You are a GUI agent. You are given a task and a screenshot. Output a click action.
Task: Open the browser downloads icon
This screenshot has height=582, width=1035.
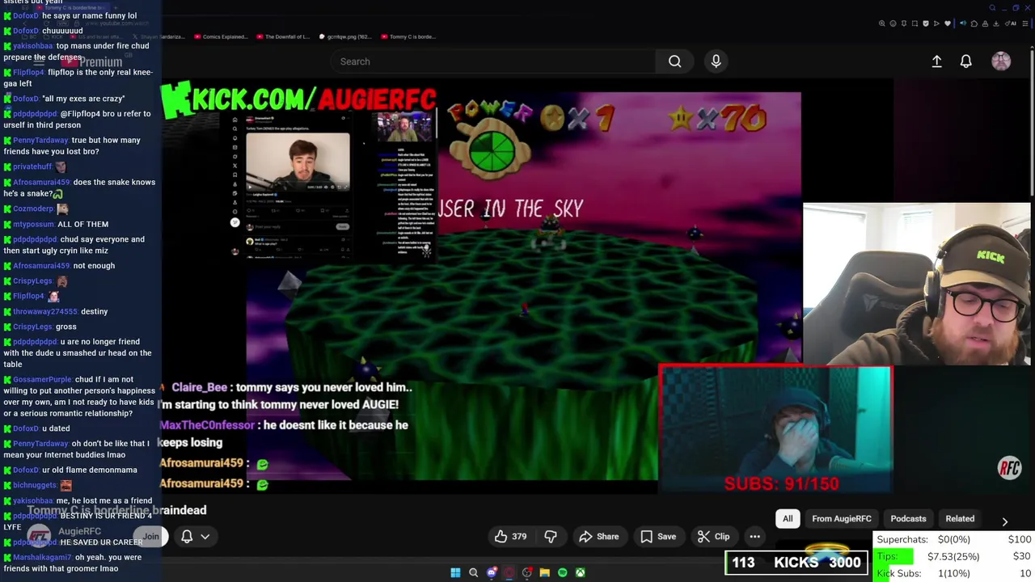click(x=996, y=23)
